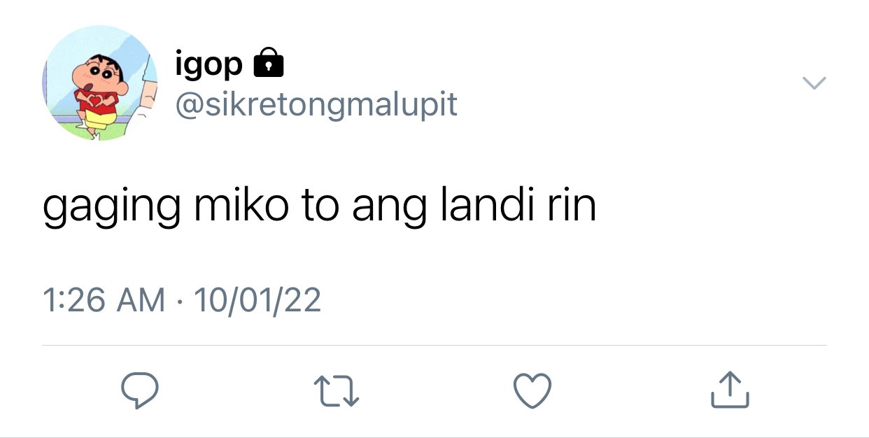Image resolution: width=869 pixels, height=438 pixels.
Task: Open the Shin-chan profile picture
Action: click(x=99, y=83)
